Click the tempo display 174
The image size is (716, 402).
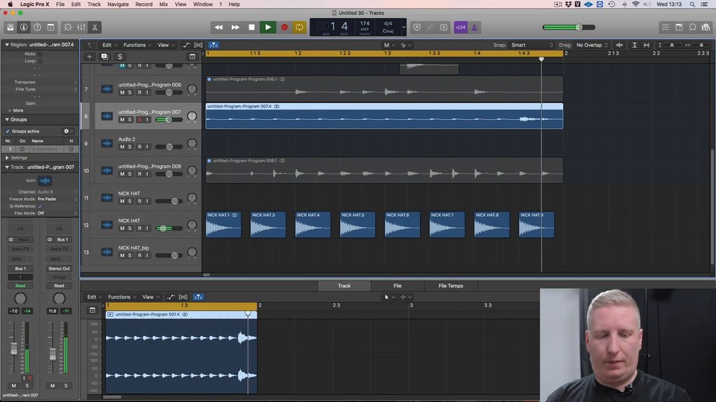365,24
